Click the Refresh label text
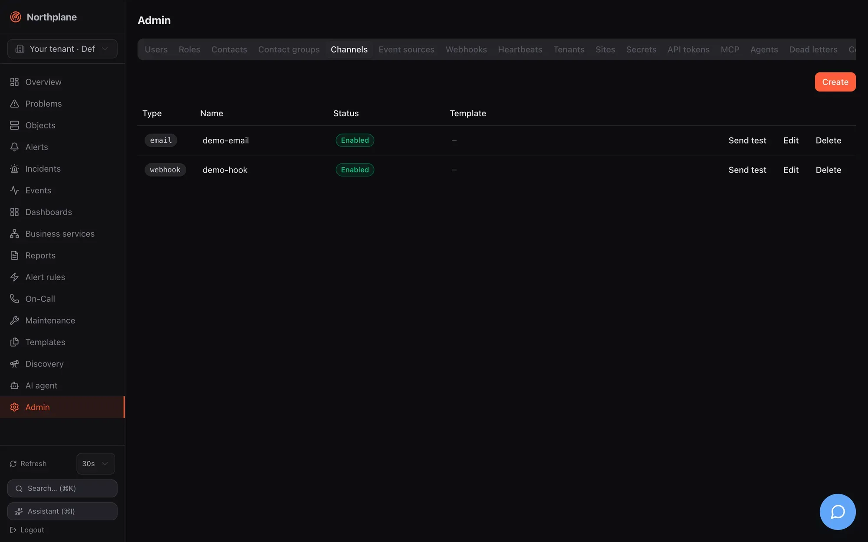The width and height of the screenshot is (868, 542). tap(33, 464)
